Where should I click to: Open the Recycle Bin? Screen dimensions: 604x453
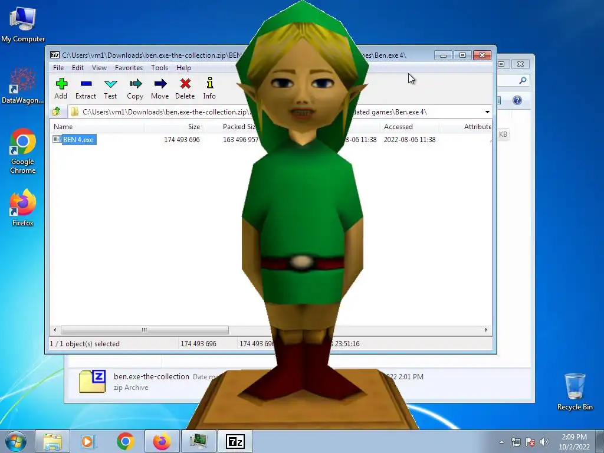coord(575,392)
